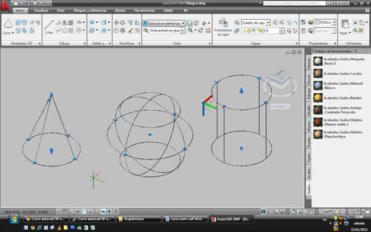This screenshot has width=371, height=232.
Task: Click the move tool in Modificar panel
Action: (x=116, y=23)
